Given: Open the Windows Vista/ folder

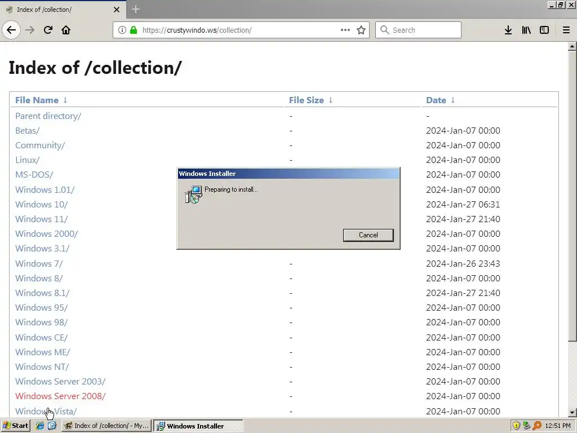Looking at the screenshot, I should tap(46, 411).
